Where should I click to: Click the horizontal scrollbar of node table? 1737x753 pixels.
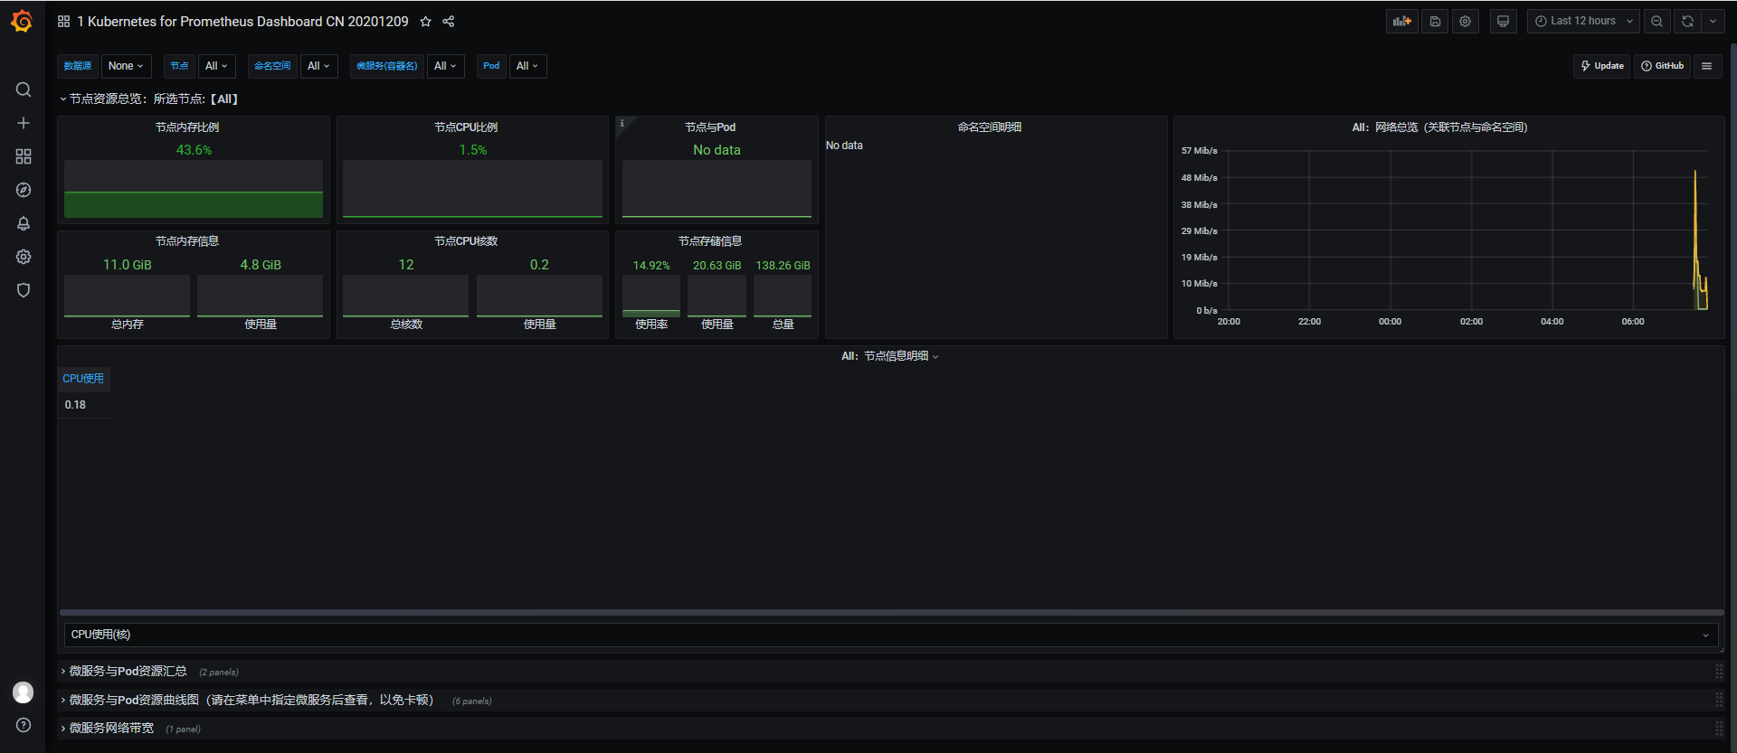pyautogui.click(x=891, y=612)
